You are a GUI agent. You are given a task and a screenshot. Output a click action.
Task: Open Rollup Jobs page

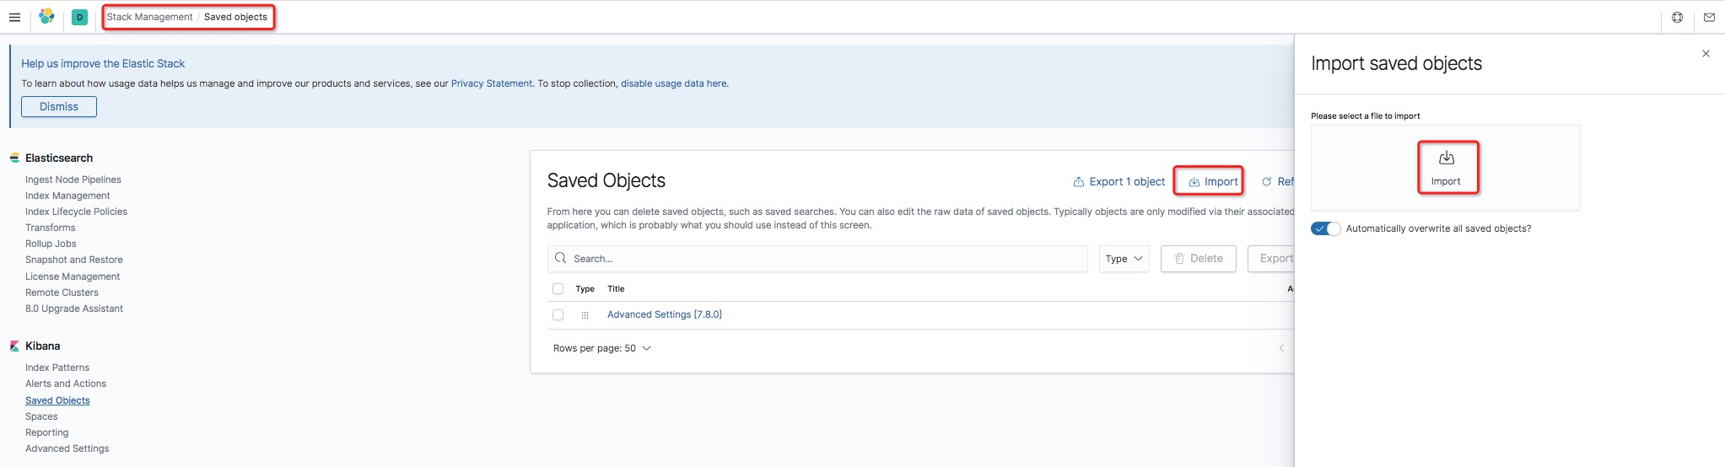point(51,244)
